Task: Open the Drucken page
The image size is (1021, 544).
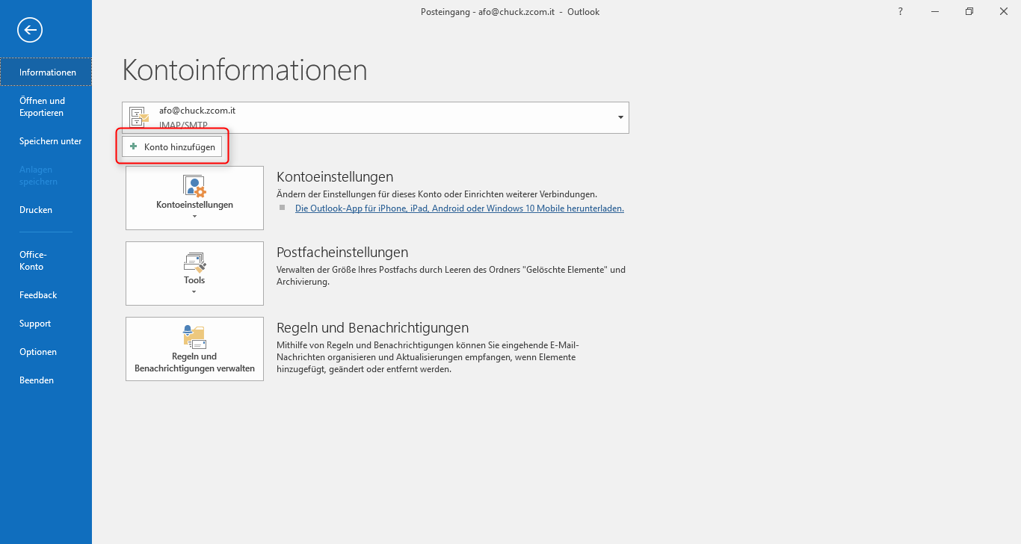Action: point(36,210)
